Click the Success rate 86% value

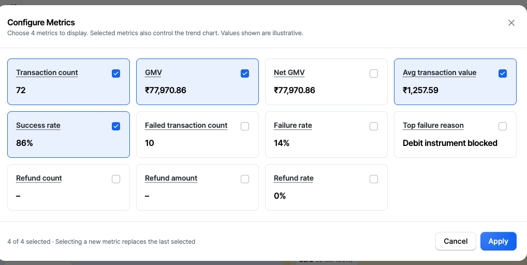pos(24,143)
